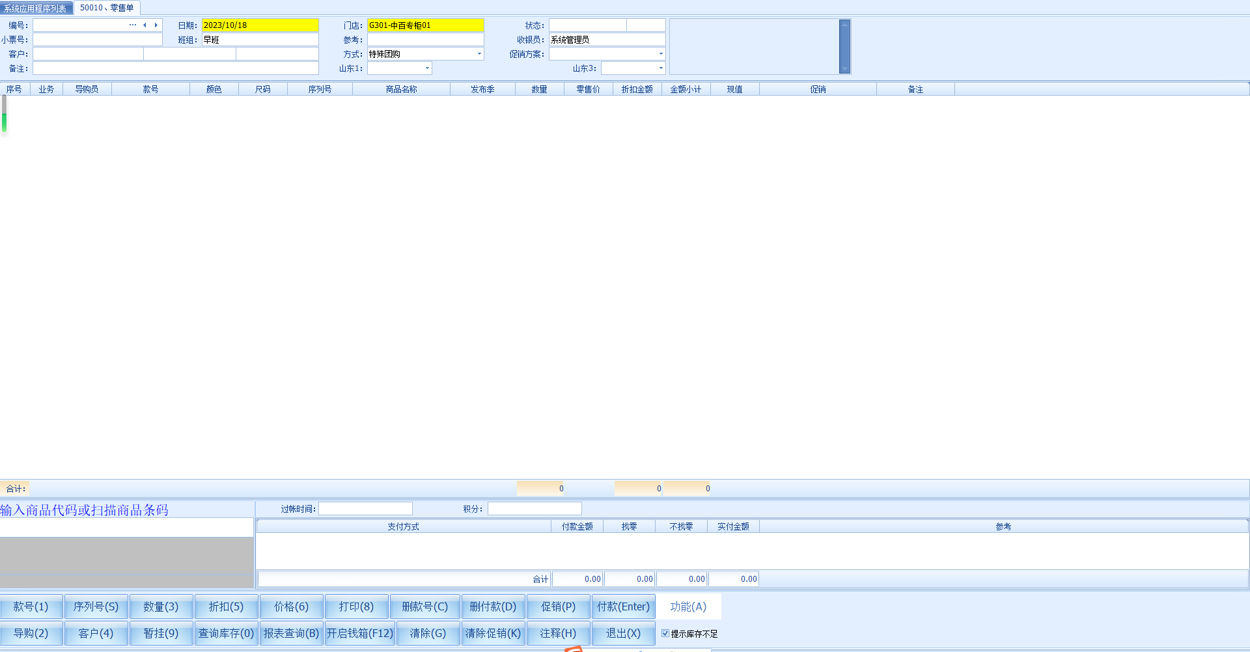The width and height of the screenshot is (1250, 652).
Task: Click the ellipsis lookup icon in 编号 field
Action: pos(133,25)
